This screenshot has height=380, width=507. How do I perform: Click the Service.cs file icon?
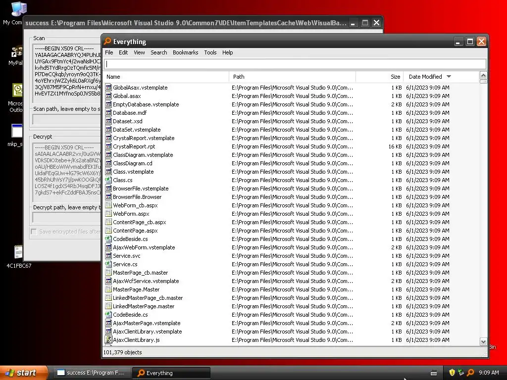click(x=108, y=264)
